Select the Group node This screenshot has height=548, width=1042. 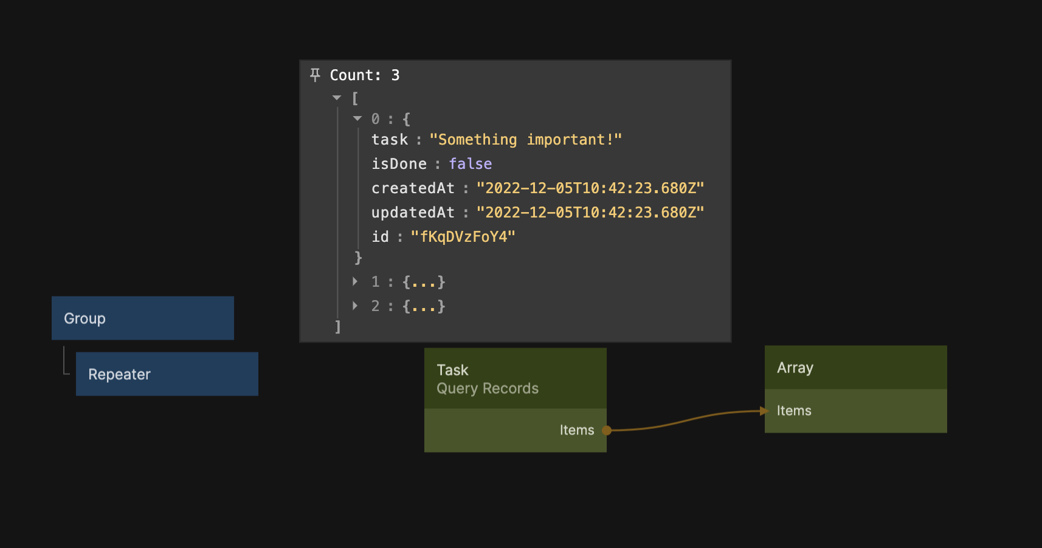pyautogui.click(x=142, y=318)
